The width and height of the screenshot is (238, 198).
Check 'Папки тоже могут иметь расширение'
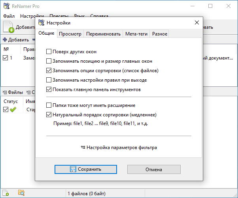pyautogui.click(x=49, y=105)
